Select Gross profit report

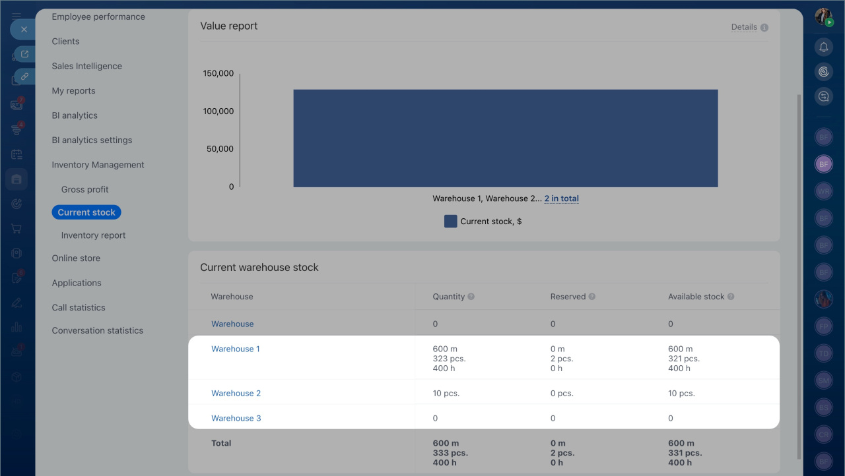pos(84,189)
